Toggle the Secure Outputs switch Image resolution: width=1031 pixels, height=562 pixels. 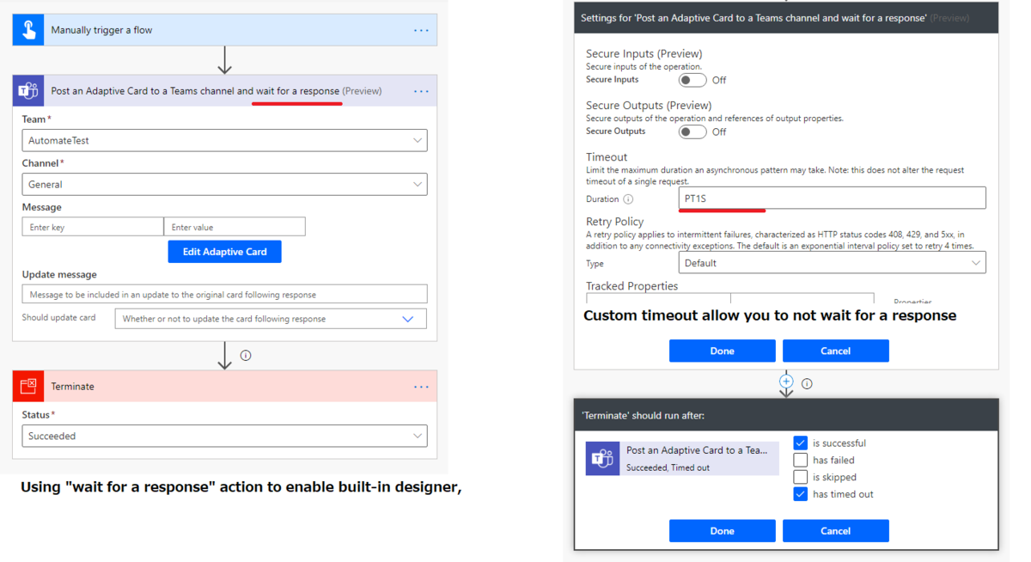click(x=692, y=131)
